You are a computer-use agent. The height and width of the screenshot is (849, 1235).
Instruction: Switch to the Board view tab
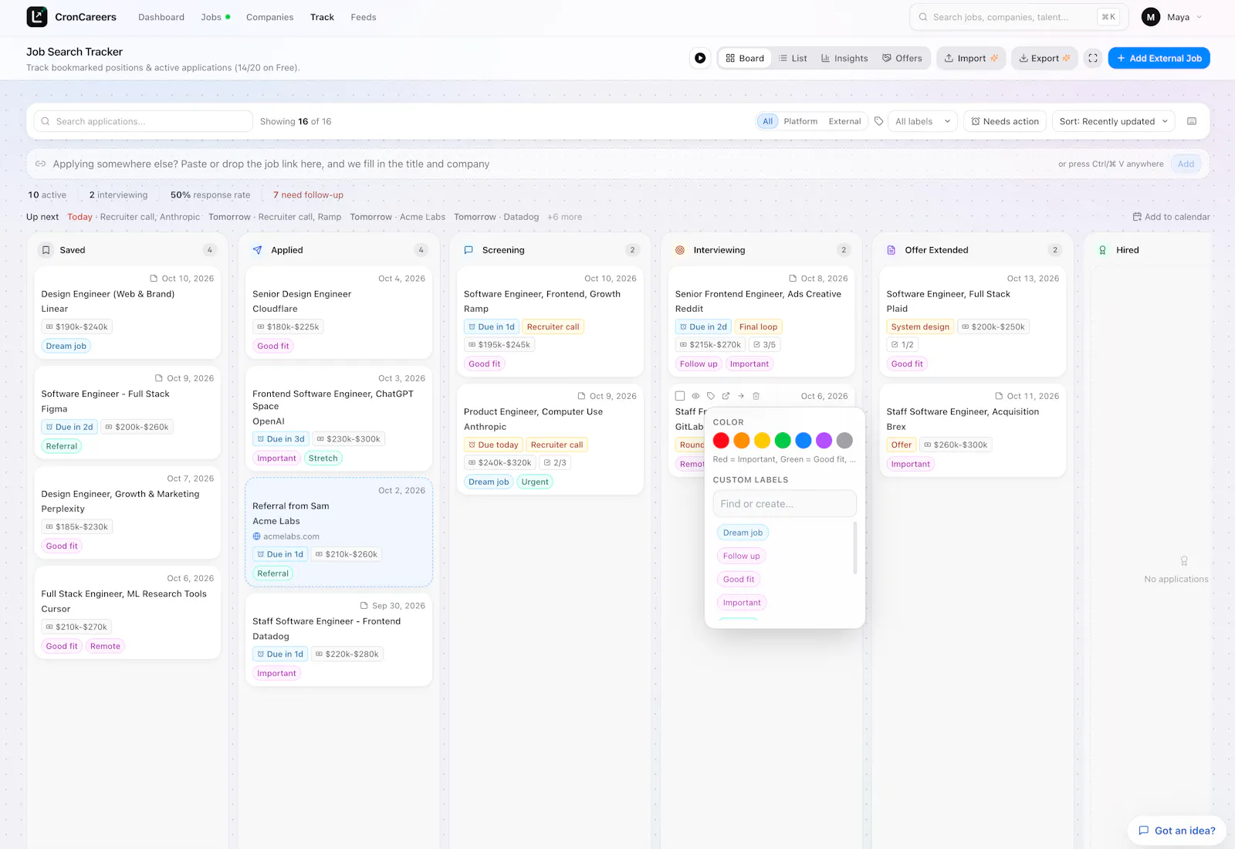coord(745,58)
